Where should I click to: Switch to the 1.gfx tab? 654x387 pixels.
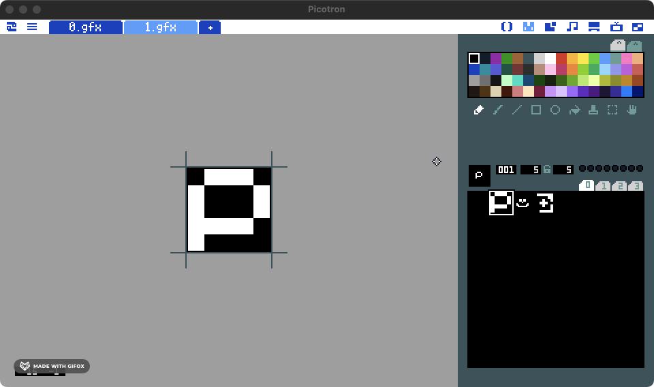161,27
